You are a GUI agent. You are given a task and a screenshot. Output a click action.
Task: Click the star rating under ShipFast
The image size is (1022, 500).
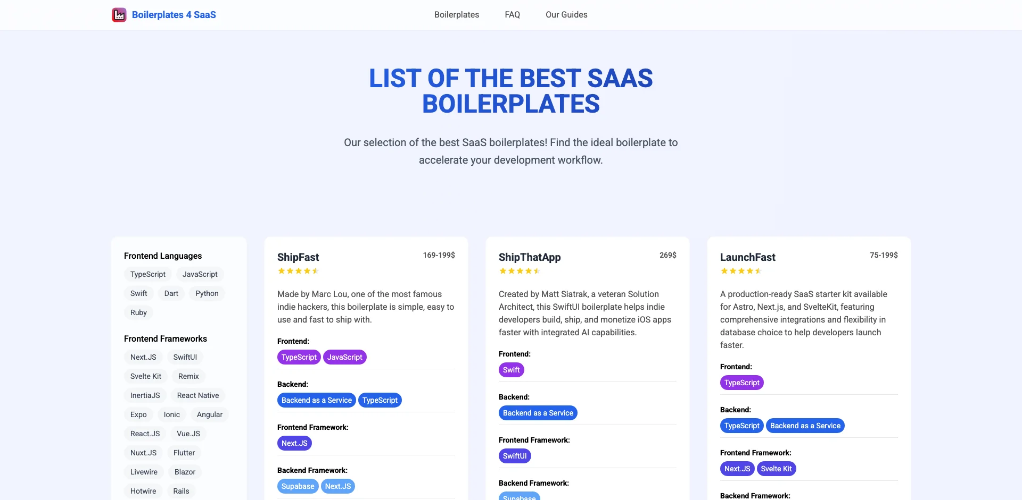[x=298, y=270]
